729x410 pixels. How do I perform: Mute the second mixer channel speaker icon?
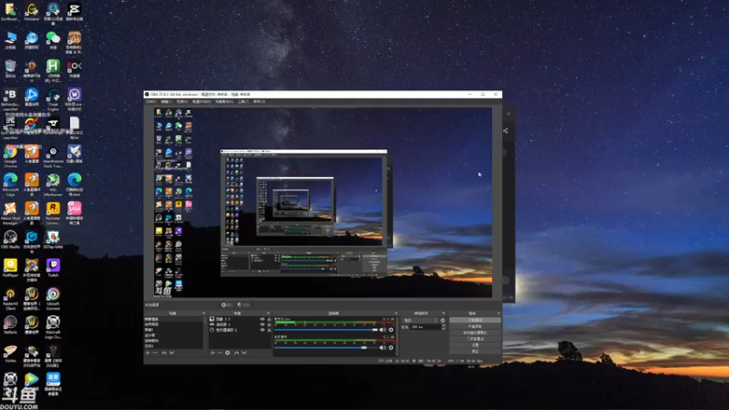click(383, 347)
